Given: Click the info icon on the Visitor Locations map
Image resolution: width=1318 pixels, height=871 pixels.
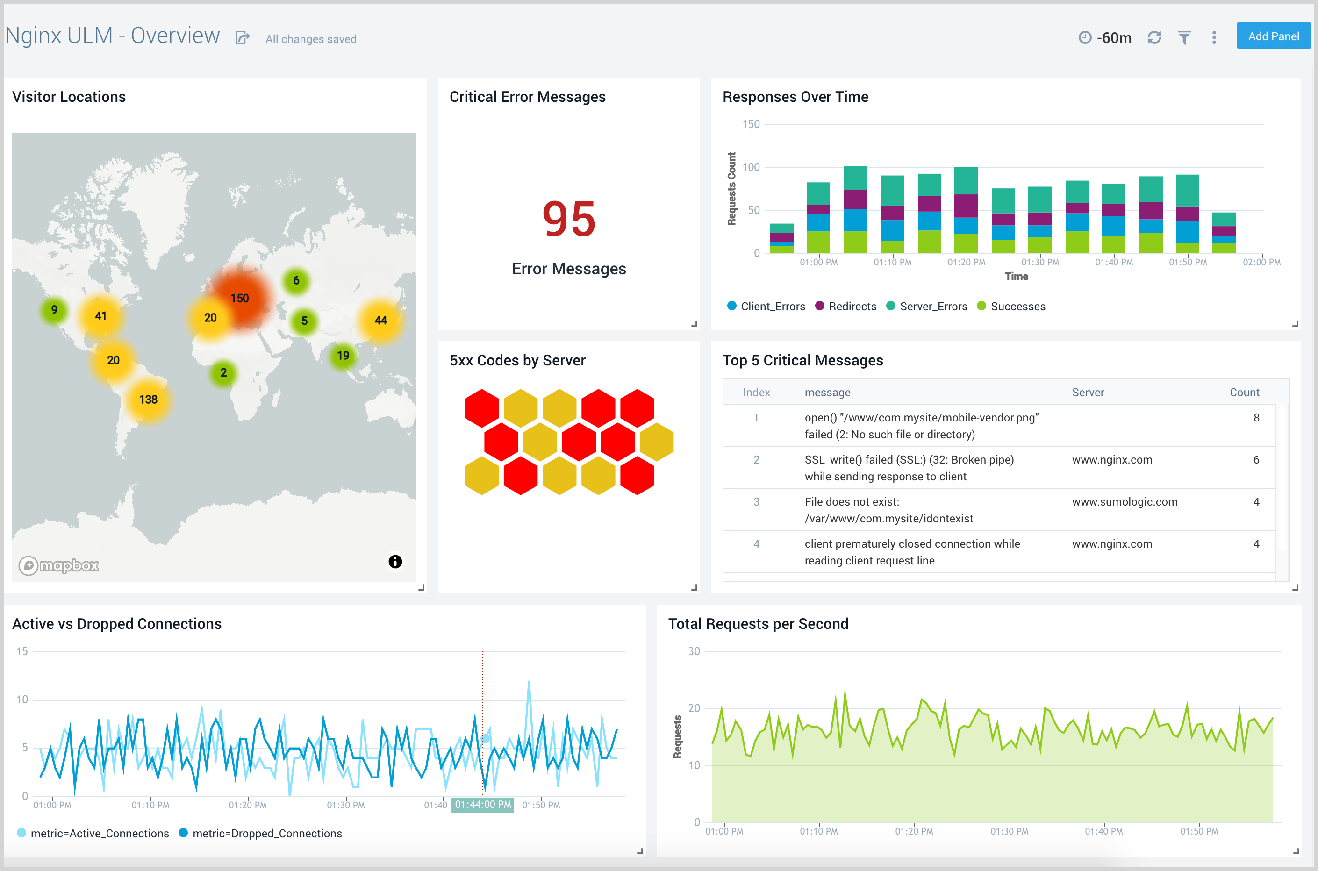Looking at the screenshot, I should pos(395,562).
